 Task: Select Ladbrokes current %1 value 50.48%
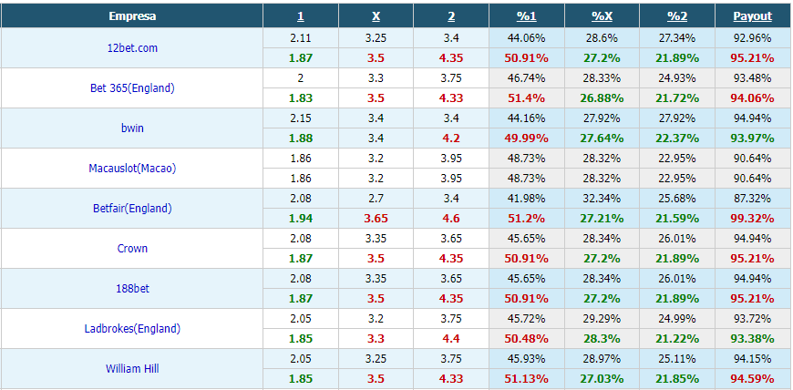[527, 338]
